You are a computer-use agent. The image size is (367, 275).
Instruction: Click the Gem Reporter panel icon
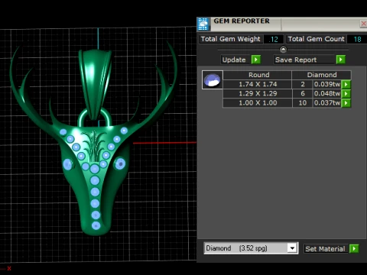pyautogui.click(x=203, y=24)
